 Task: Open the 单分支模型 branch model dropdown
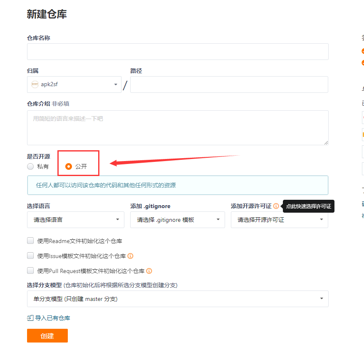click(x=178, y=299)
